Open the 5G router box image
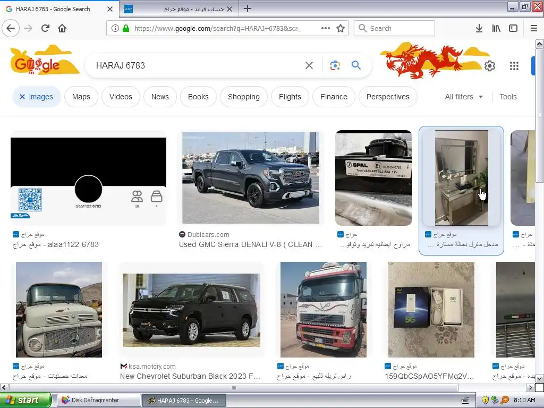Image resolution: width=544 pixels, height=408 pixels. [431, 310]
